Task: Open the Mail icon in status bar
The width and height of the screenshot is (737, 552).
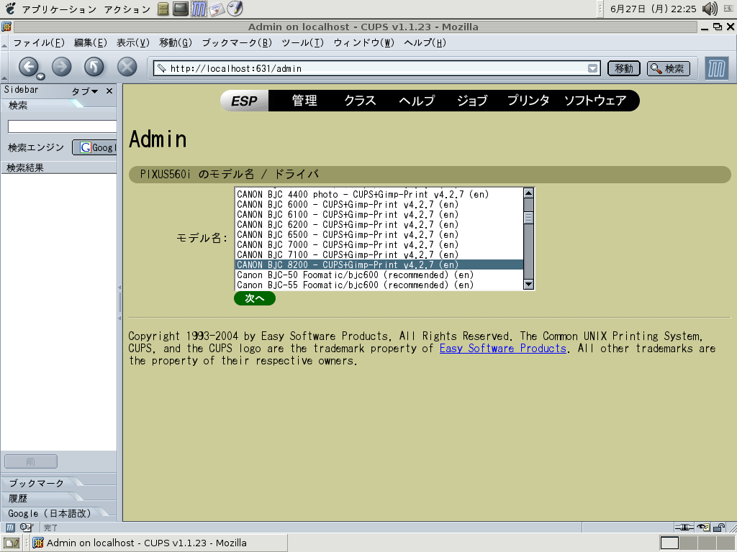Action: pyautogui.click(x=27, y=528)
